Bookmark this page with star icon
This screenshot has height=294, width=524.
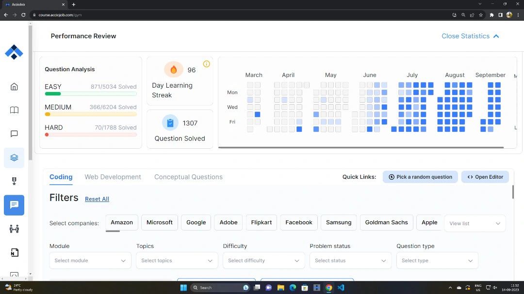[481, 15]
